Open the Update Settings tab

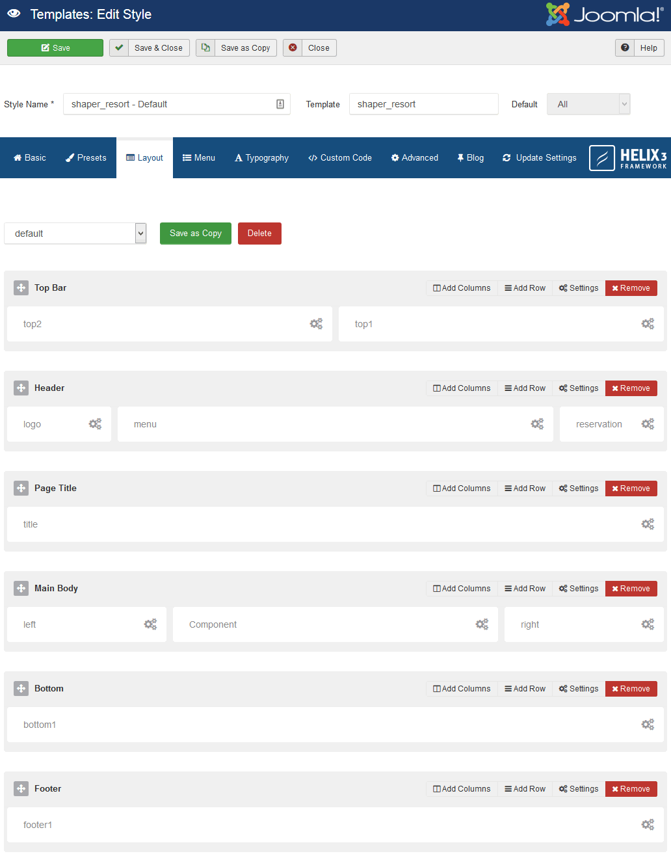[x=540, y=158]
